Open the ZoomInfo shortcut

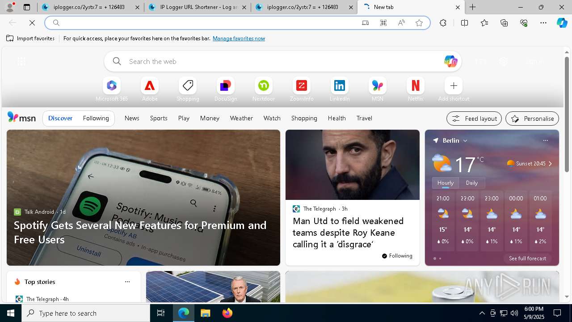click(302, 89)
